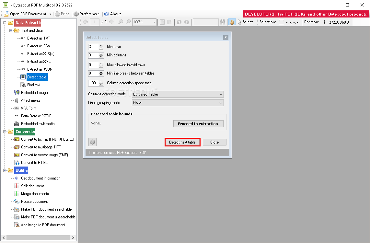Open Preferences from the toolbar
This screenshot has width=370, height=243.
pyautogui.click(x=87, y=14)
